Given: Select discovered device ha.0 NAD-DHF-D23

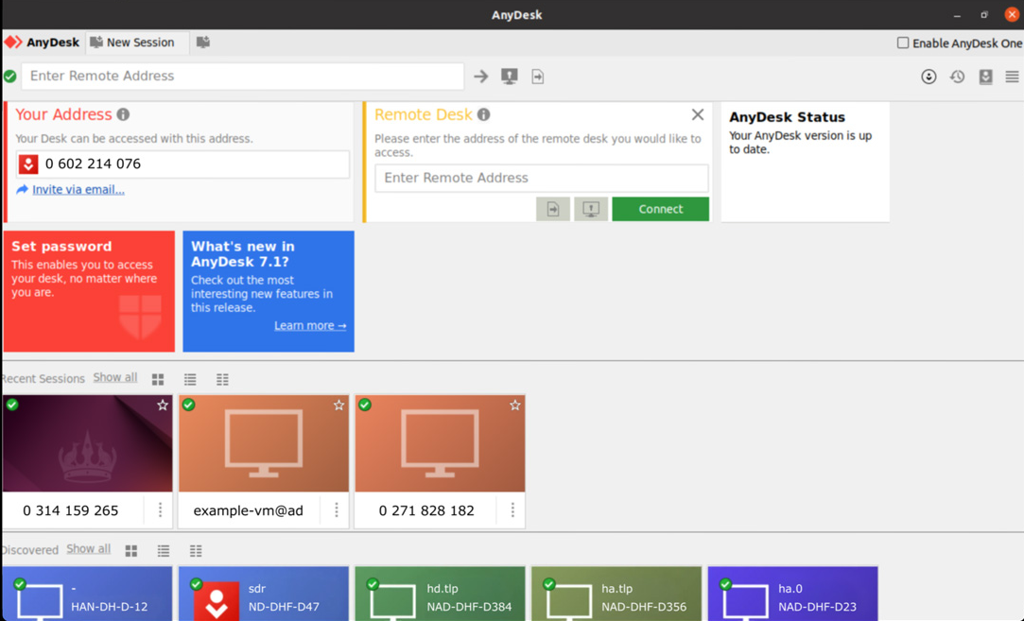Looking at the screenshot, I should coord(792,594).
